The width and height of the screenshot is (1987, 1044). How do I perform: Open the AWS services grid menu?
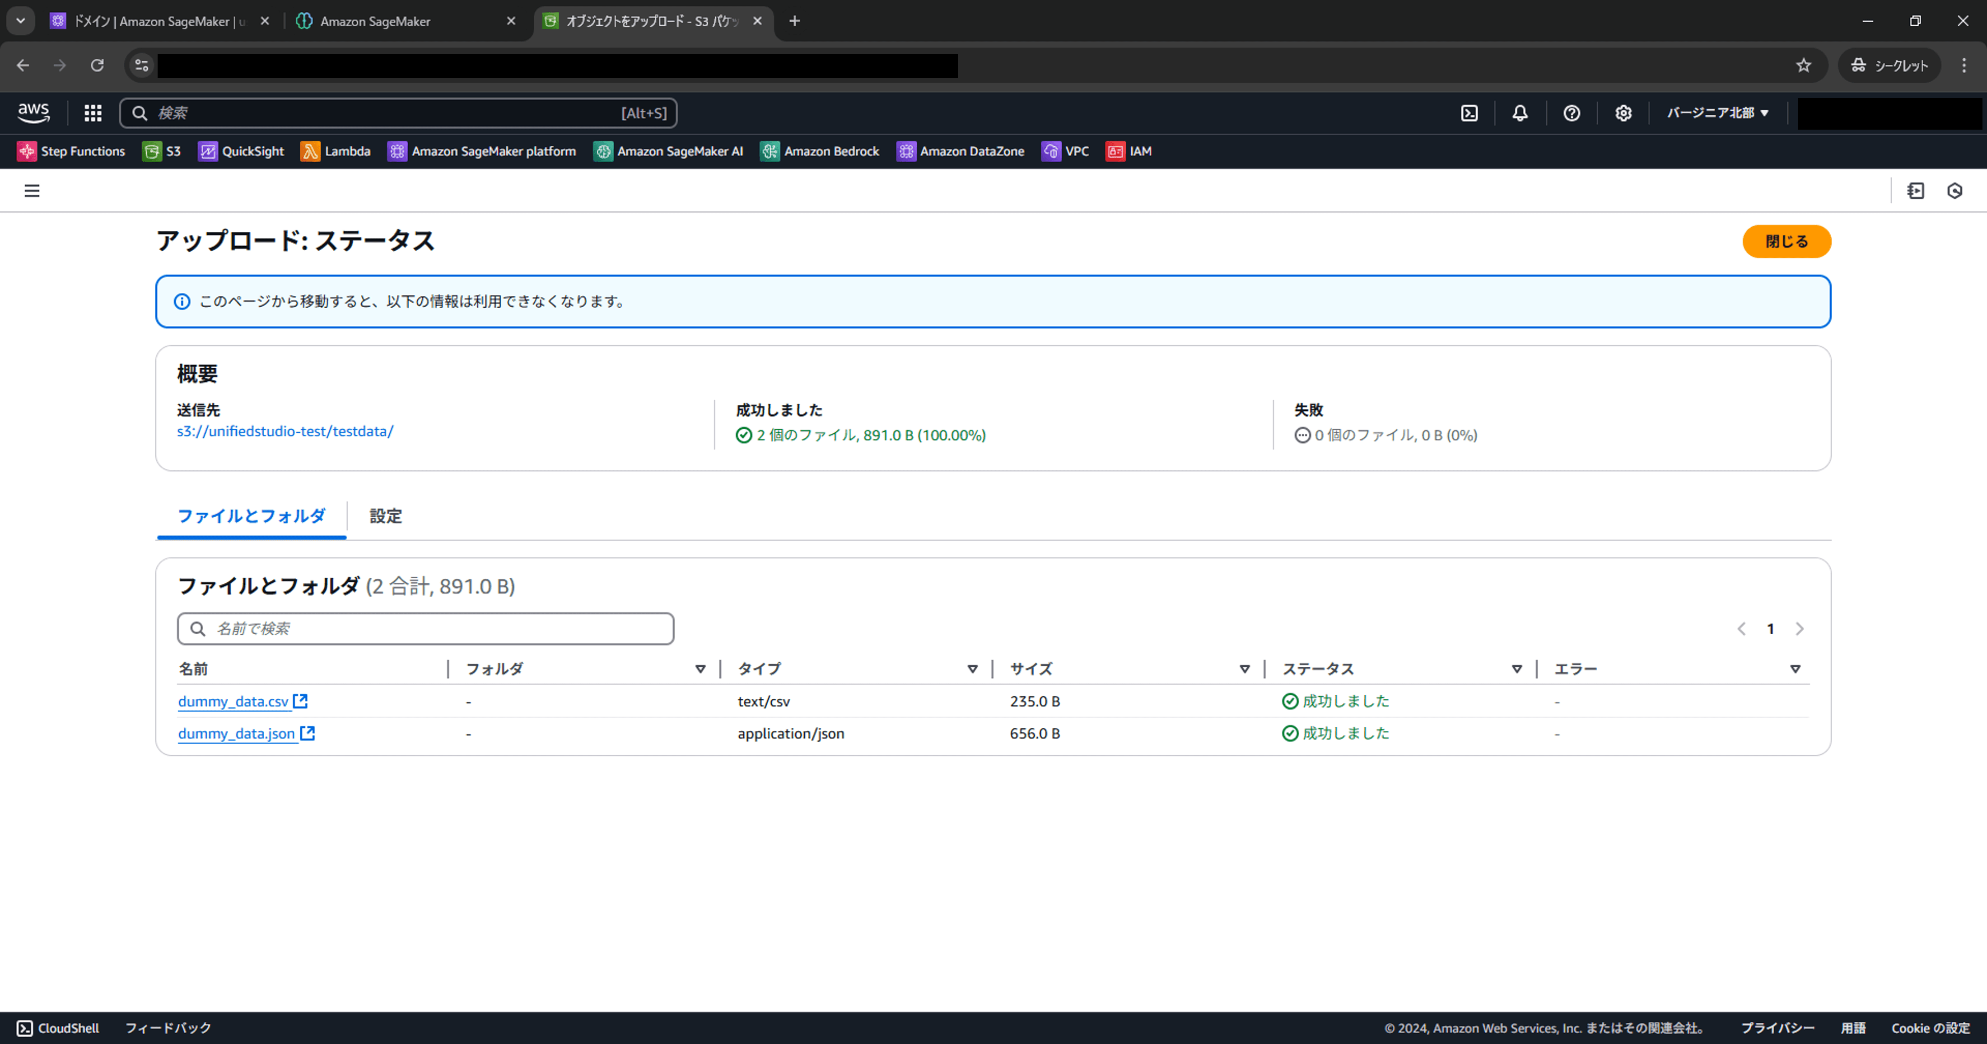(x=93, y=113)
